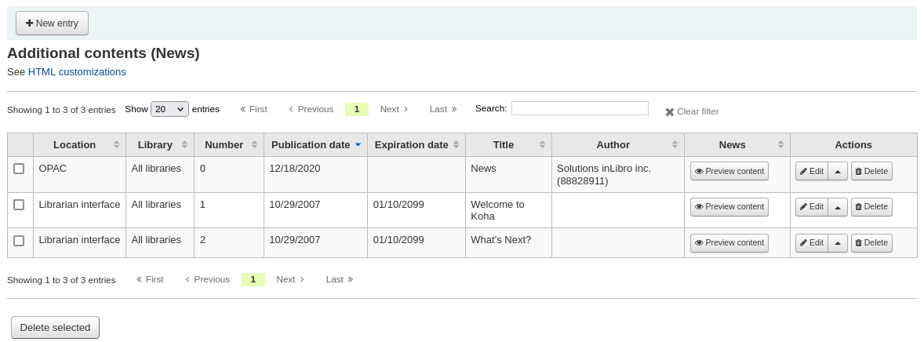The image size is (924, 342).
Task: Sort by the Location column
Action: [x=75, y=145]
